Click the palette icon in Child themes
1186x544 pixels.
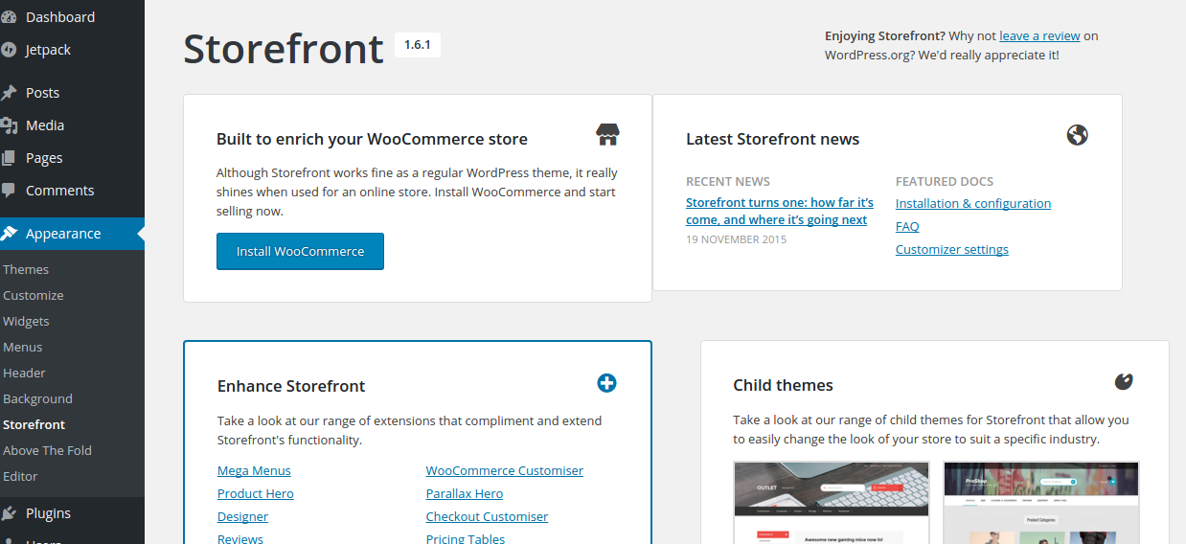[x=1124, y=381]
